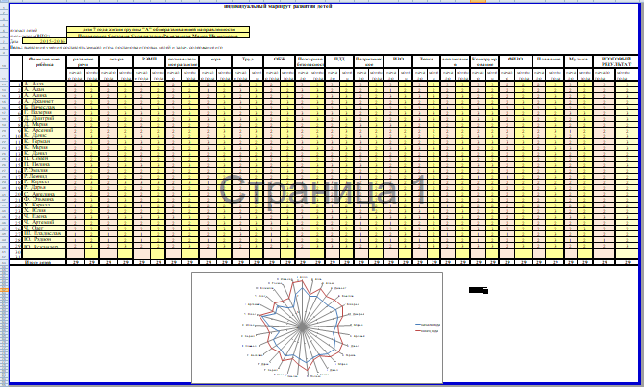Image resolution: width=644 pixels, height=387 pixels.
Task: Select the 'Лепка' column header cell
Action: (x=427, y=59)
